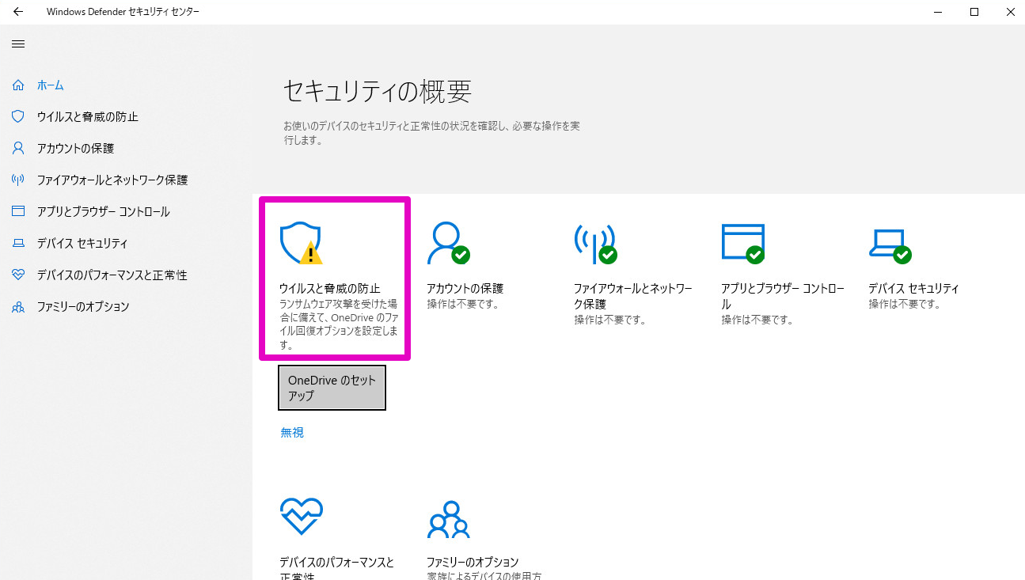
Task: Click the window icon for アプリとブラウザー コントロール in sidebar
Action: [18, 211]
